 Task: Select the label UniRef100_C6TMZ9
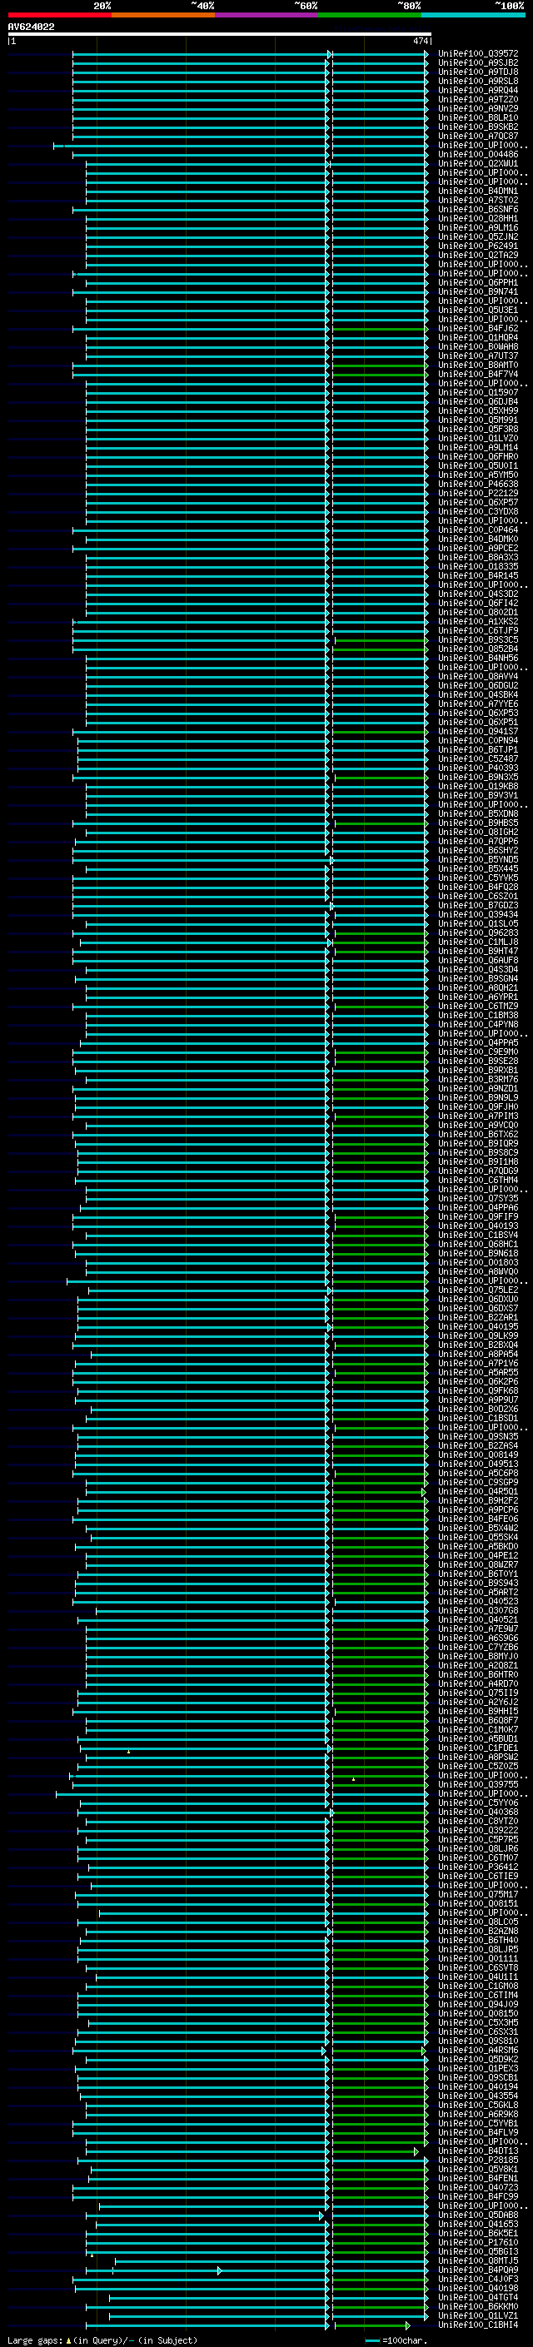coord(478,1006)
